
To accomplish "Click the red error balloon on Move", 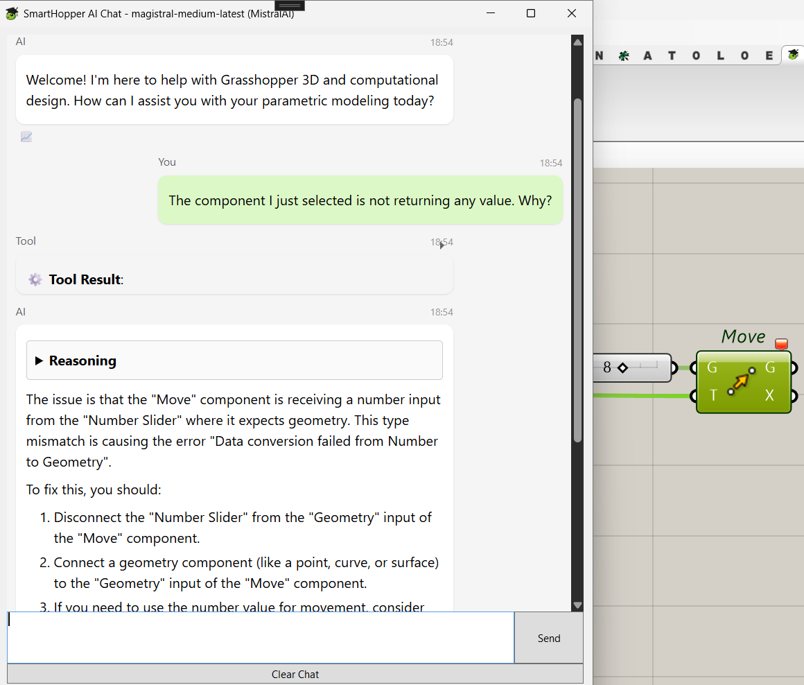I will click(781, 344).
